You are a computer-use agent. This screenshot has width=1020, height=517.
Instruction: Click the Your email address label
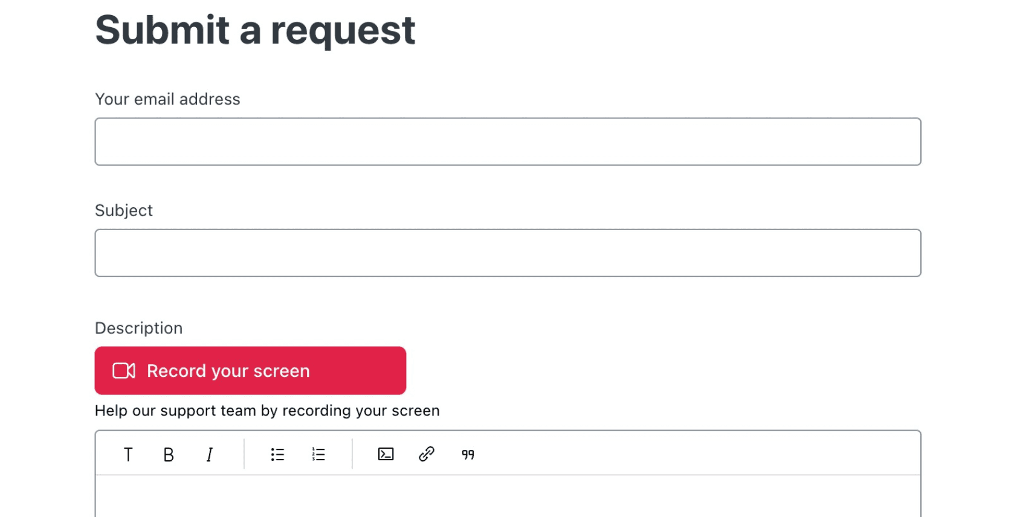coord(167,99)
